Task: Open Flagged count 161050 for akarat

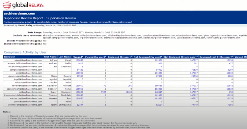Action: coord(79,60)
